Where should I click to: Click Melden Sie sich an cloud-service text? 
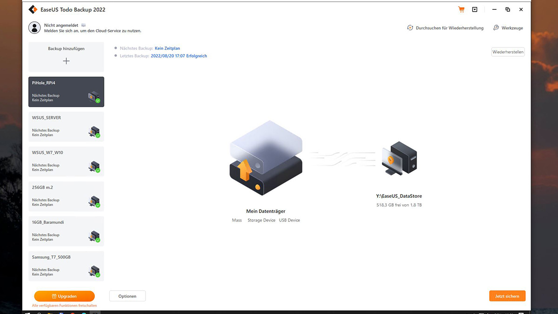93,31
